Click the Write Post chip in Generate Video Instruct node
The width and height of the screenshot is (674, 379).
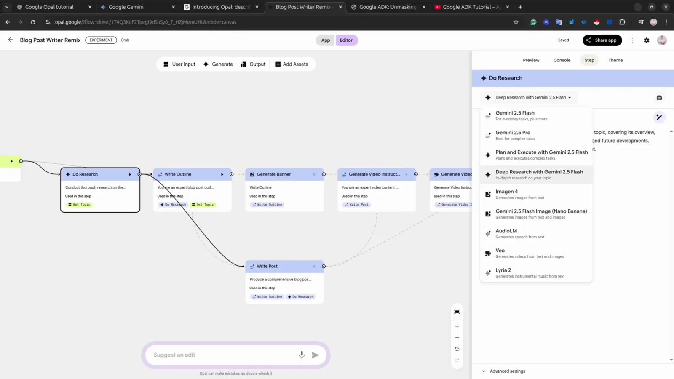pos(356,205)
